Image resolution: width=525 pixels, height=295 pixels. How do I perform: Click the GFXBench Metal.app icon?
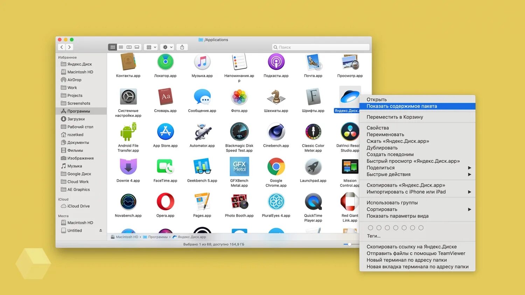(x=239, y=167)
